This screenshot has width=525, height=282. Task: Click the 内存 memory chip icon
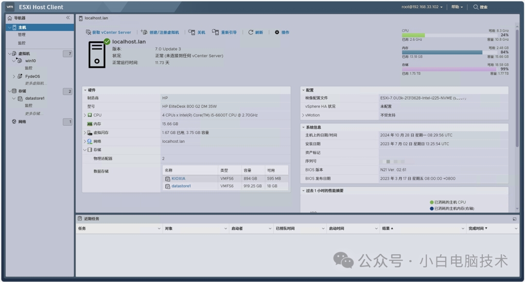[89, 124]
